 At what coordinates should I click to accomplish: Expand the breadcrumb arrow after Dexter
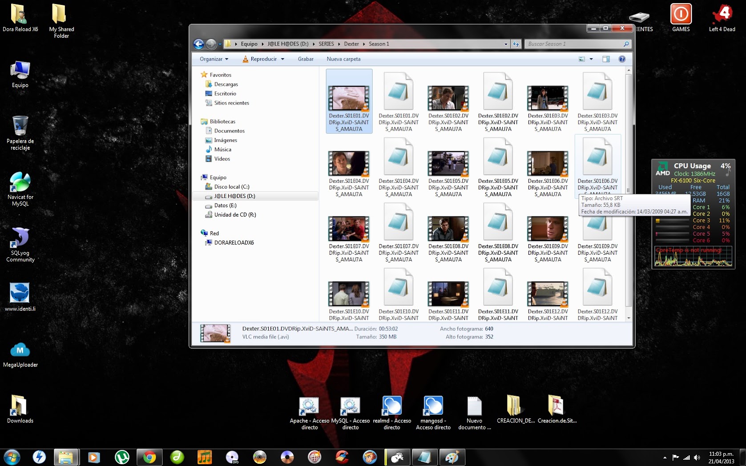pyautogui.click(x=364, y=44)
